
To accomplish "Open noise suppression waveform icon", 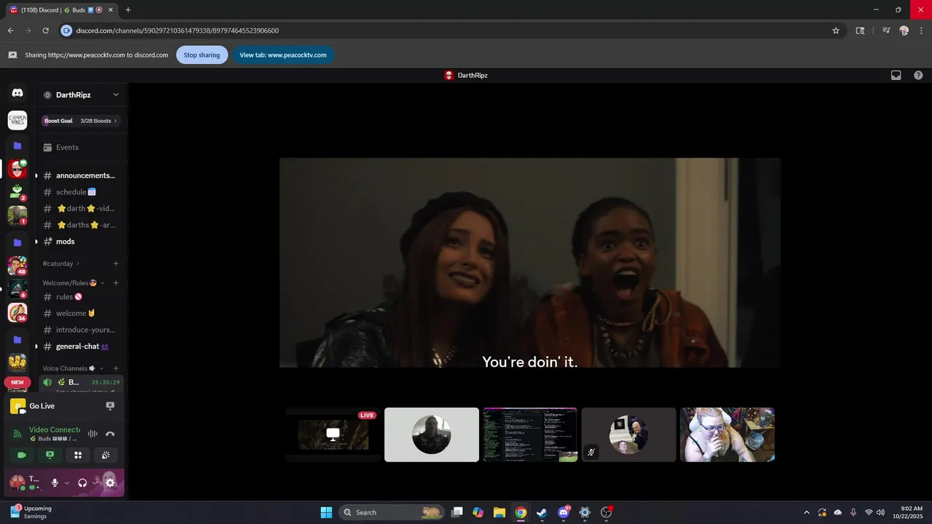I will click(92, 434).
